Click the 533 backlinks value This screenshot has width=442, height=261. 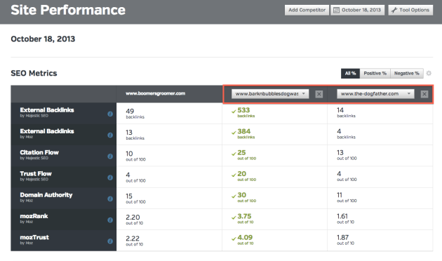[243, 110]
